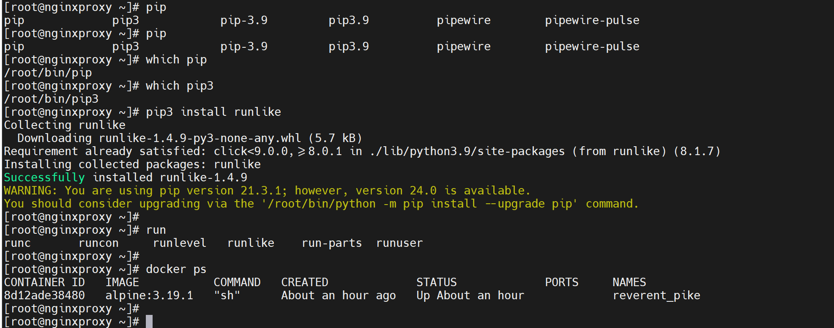Select the alpine:3.19.1 image name
Image resolution: width=834 pixels, height=328 pixels.
(x=149, y=295)
